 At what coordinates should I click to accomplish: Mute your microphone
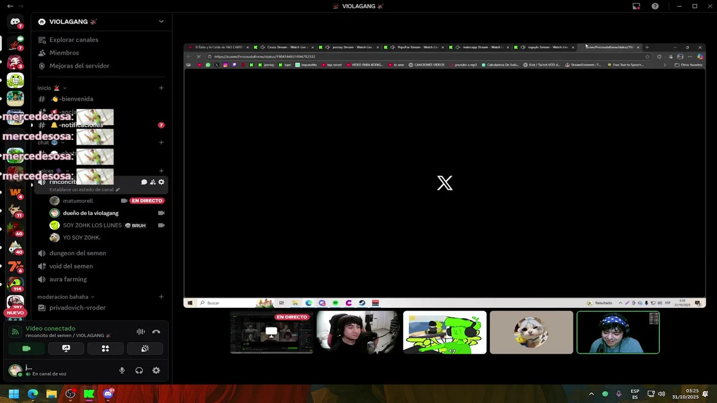point(122,370)
